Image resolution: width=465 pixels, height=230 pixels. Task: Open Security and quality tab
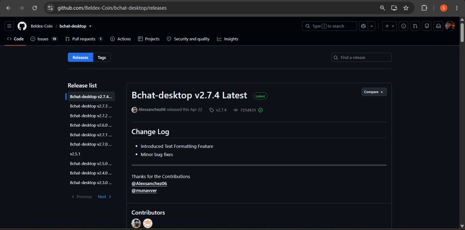coord(188,39)
